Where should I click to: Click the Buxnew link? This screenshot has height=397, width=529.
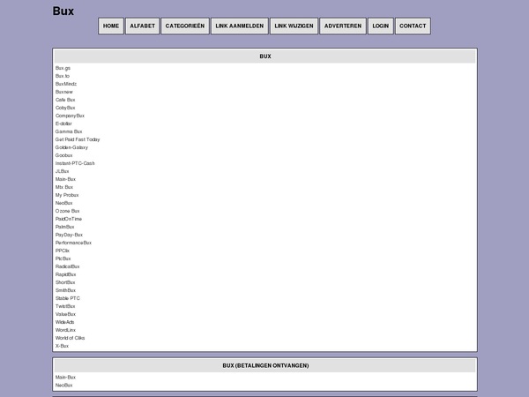pos(64,92)
